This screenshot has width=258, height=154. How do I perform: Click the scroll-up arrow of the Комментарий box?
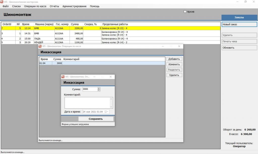point(111,99)
